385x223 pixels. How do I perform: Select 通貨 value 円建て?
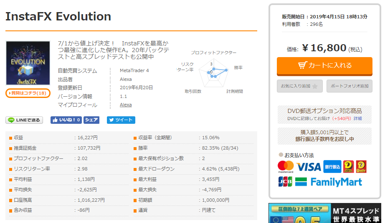click(209, 210)
